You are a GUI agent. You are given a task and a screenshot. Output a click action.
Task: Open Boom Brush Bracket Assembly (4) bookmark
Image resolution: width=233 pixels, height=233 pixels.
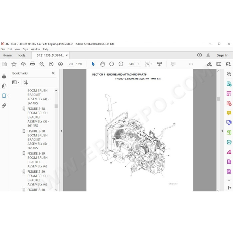(38, 97)
